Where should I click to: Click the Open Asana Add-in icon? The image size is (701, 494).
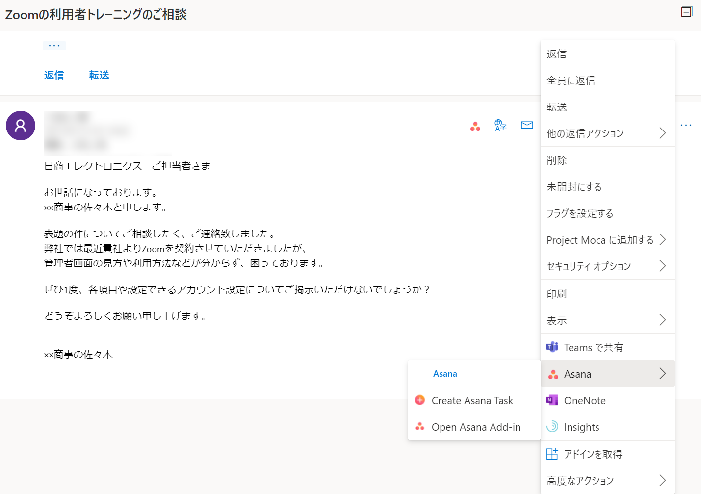tap(420, 427)
